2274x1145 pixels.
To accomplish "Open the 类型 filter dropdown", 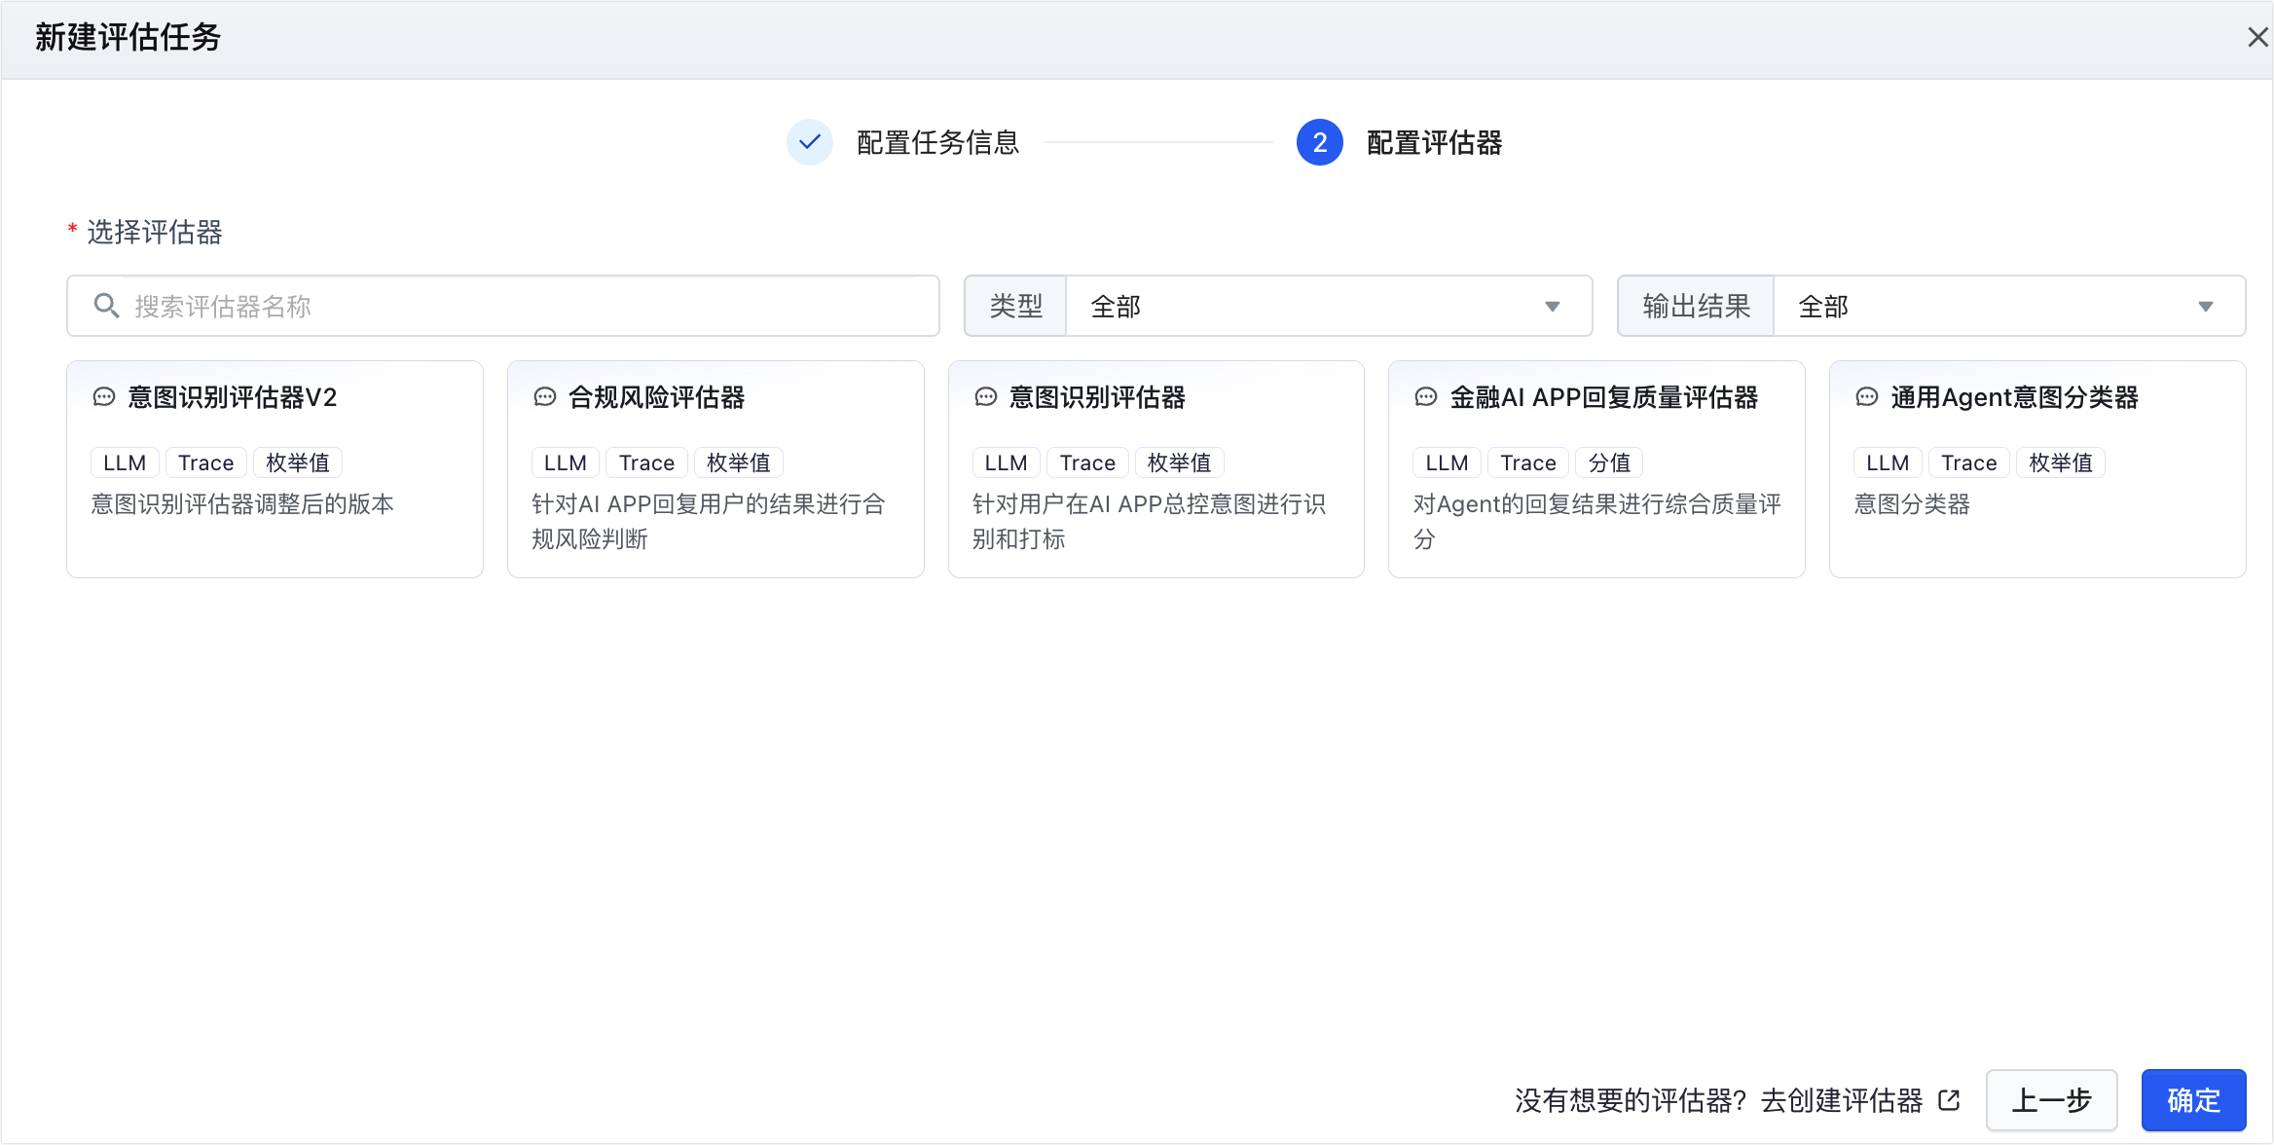I will [1329, 306].
